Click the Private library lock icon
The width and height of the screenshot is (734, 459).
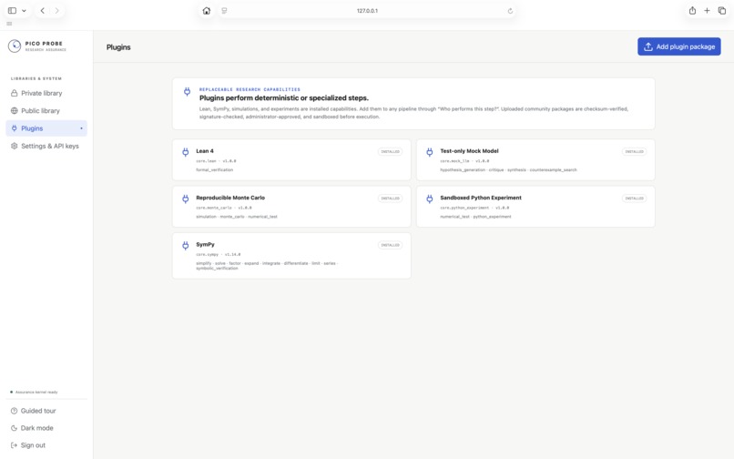[x=14, y=93]
